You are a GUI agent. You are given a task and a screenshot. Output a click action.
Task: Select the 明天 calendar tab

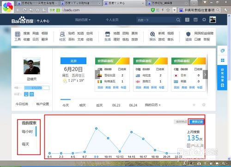click(82, 105)
